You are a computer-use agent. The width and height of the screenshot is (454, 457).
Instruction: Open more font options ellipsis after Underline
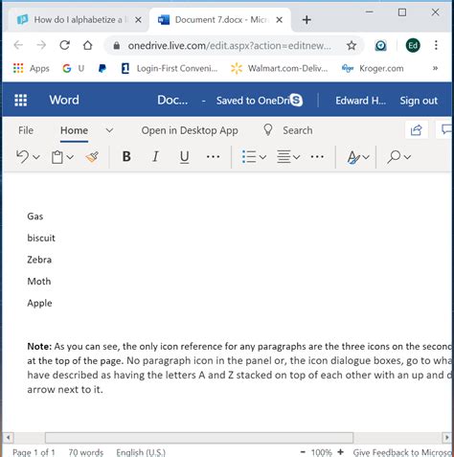pyautogui.click(x=213, y=157)
